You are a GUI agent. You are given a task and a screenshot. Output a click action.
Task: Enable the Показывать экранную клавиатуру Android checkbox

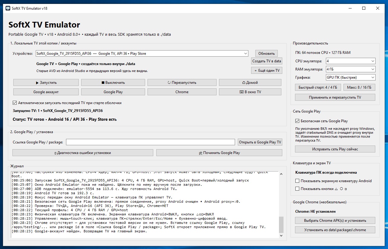[297, 181]
